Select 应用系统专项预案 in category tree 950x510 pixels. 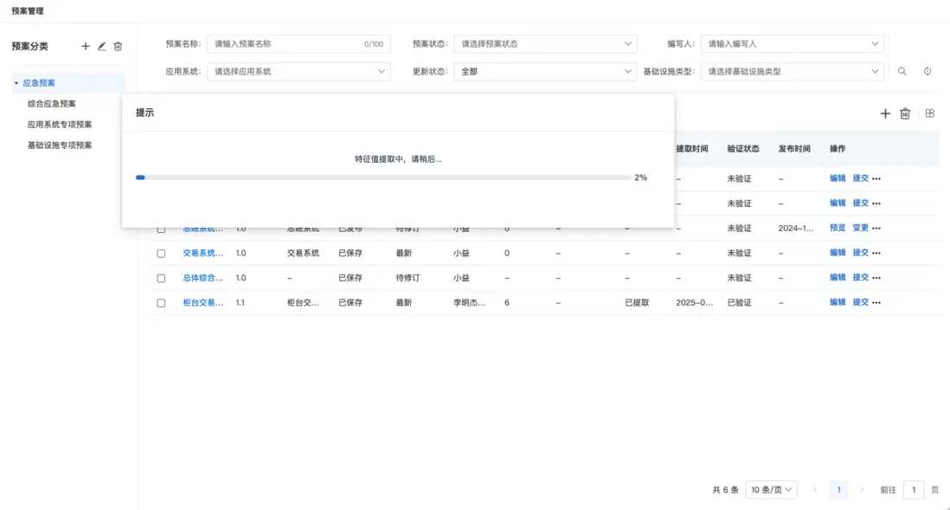pos(60,125)
